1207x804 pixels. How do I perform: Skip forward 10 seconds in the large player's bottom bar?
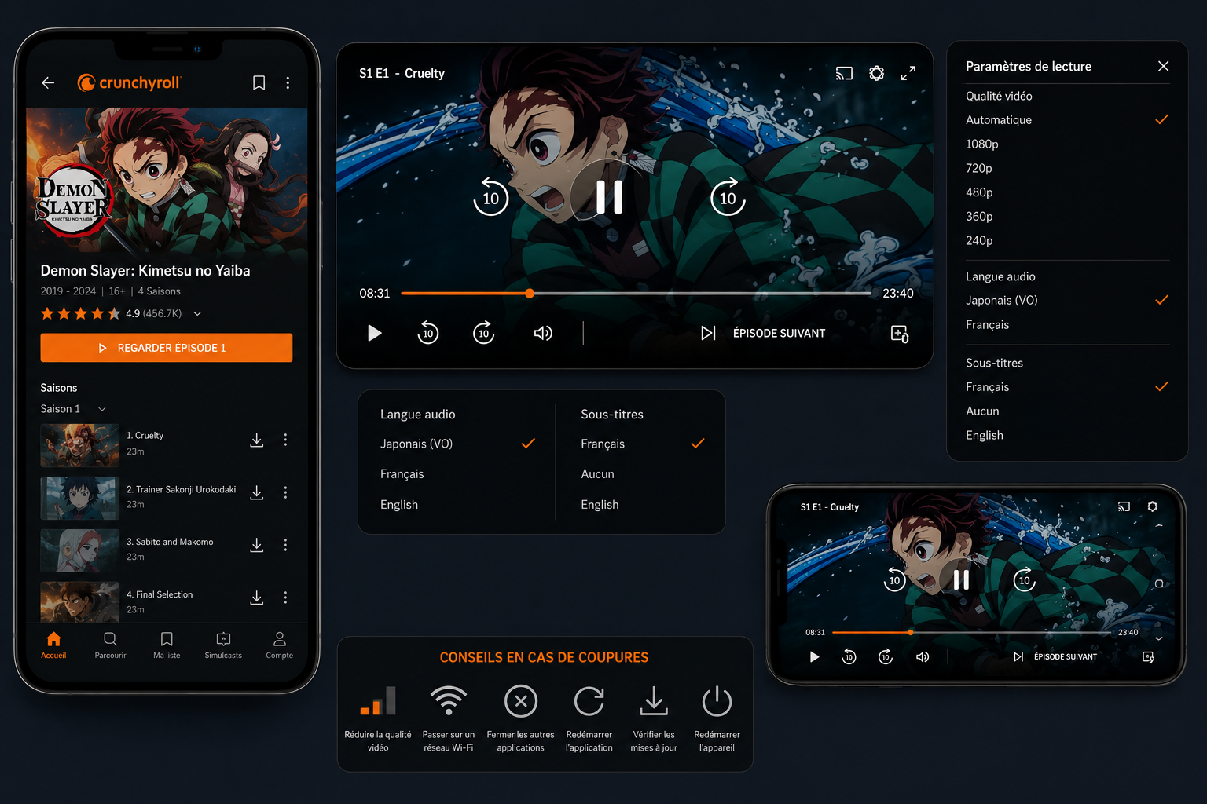[x=483, y=333]
